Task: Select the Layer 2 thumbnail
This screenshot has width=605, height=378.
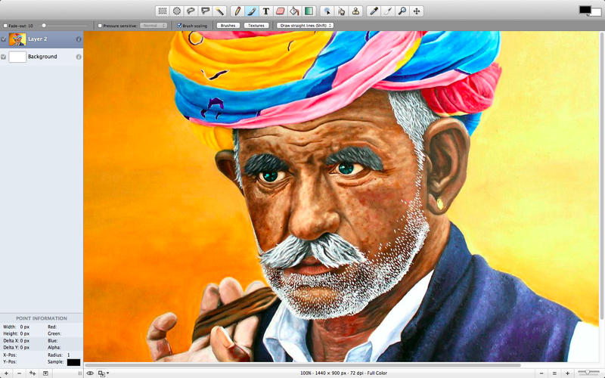Action: (17, 39)
